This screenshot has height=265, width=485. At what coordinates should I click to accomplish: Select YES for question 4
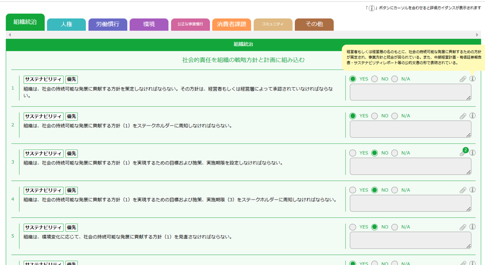point(353,190)
